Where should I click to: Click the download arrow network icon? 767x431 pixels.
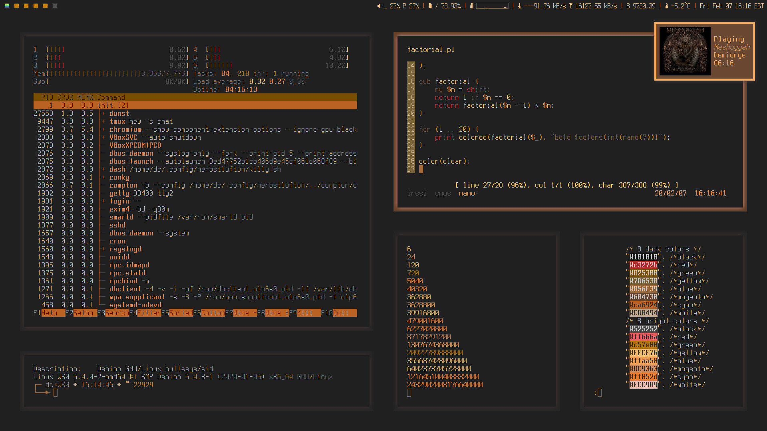pos(519,6)
